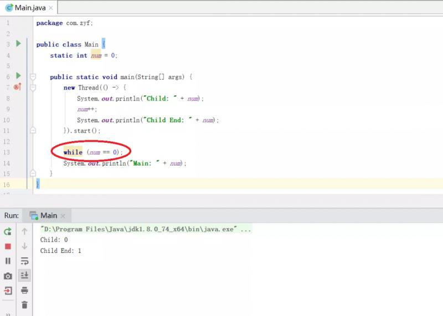
Task: Click the lambda gutter marker on line 7
Action: 18,87
